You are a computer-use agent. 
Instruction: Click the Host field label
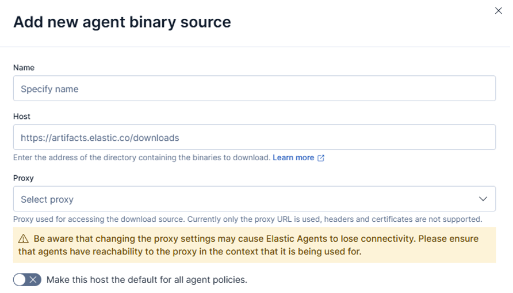[21, 116]
